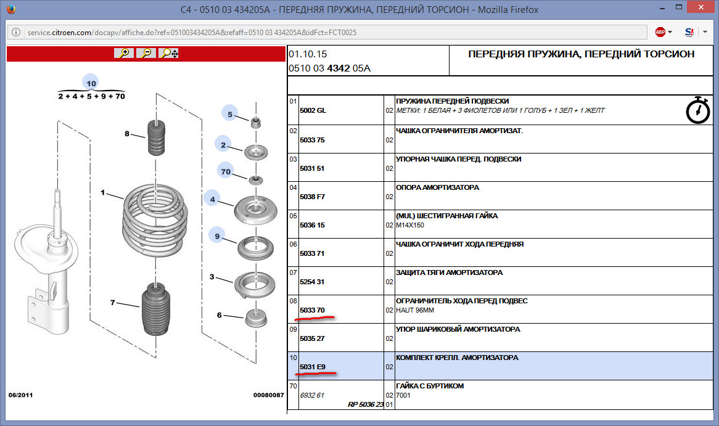The image size is (719, 426).
Task: Click the S! extension icon
Action: click(689, 32)
